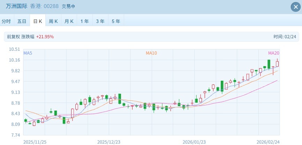The height and width of the screenshot is (145, 302).
Task: Click the 2025/12/23 date axis label
Action: (108, 142)
